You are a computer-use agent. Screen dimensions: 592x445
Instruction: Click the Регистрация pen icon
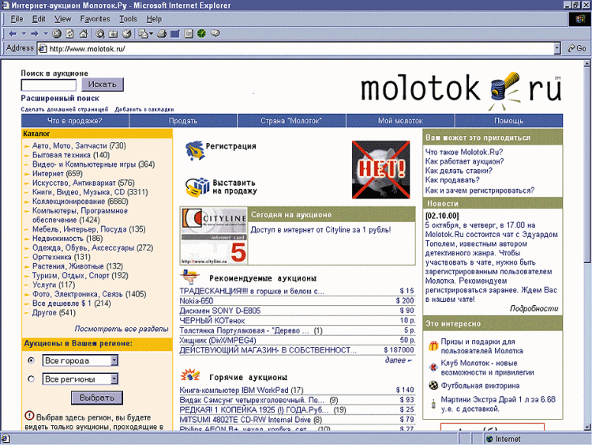(194, 150)
